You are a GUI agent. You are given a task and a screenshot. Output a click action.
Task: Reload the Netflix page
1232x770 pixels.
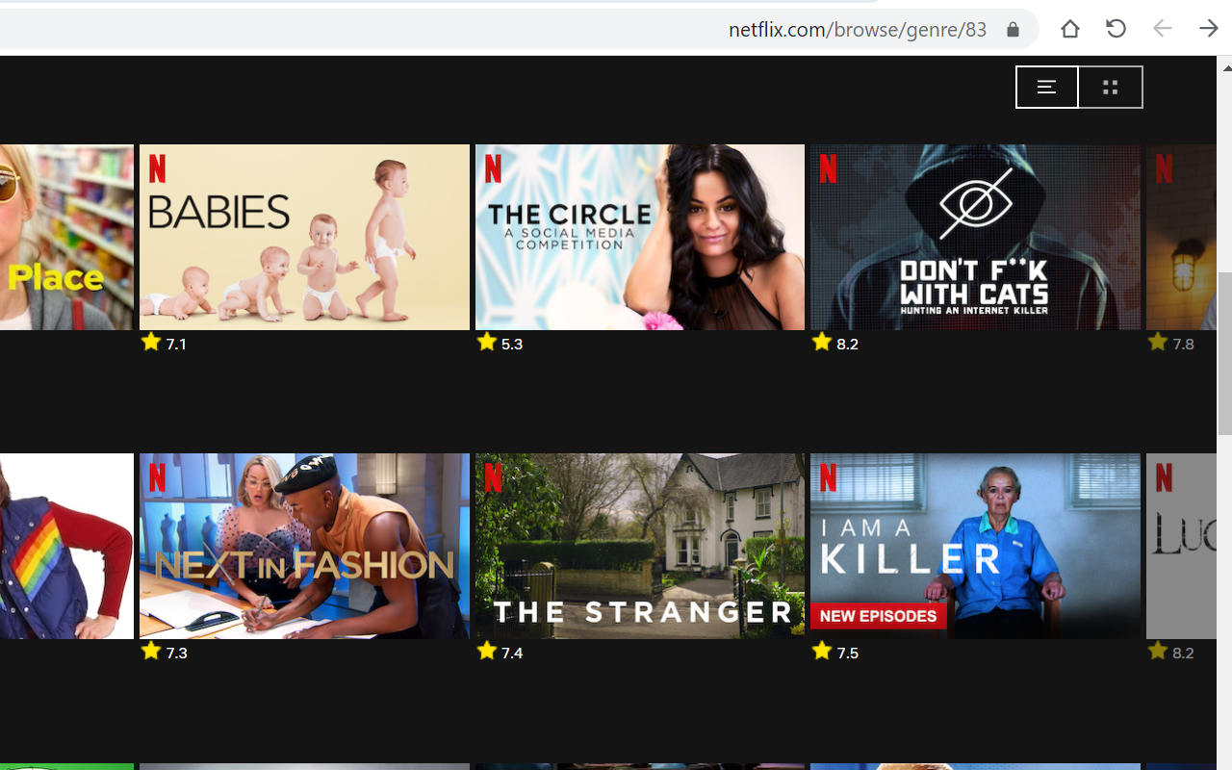(1116, 29)
